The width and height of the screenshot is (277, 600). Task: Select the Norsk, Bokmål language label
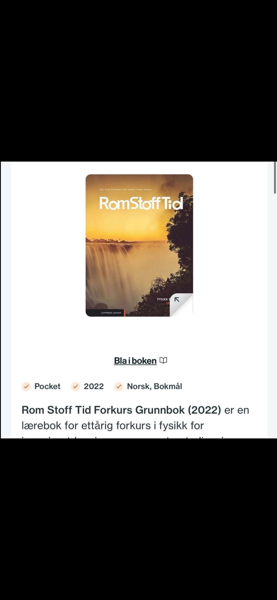tap(154, 386)
